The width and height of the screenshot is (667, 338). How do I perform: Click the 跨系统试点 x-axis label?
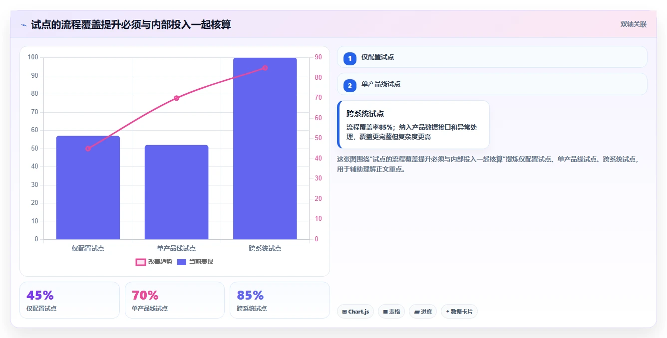click(x=265, y=248)
